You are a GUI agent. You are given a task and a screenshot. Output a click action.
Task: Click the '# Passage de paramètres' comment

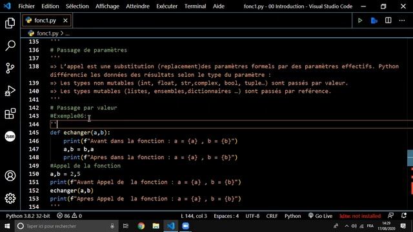click(88, 50)
